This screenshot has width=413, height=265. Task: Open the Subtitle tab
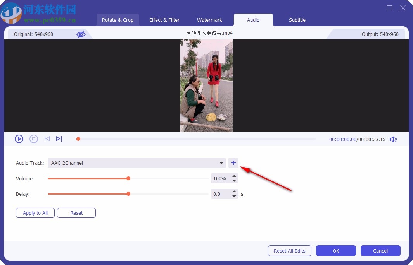point(297,20)
